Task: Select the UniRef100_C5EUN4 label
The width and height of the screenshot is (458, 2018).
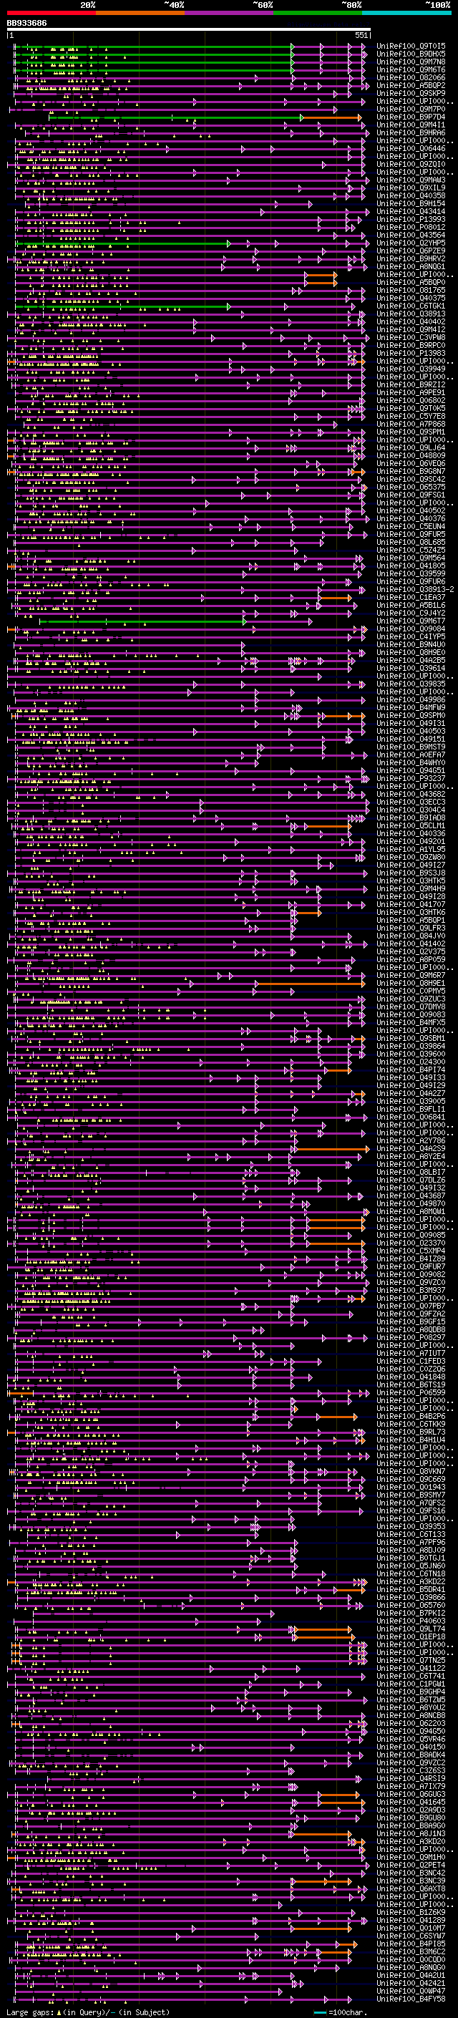Action: pos(410,526)
